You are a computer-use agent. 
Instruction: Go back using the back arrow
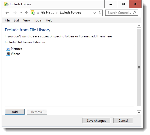pyautogui.click(x=7, y=13)
